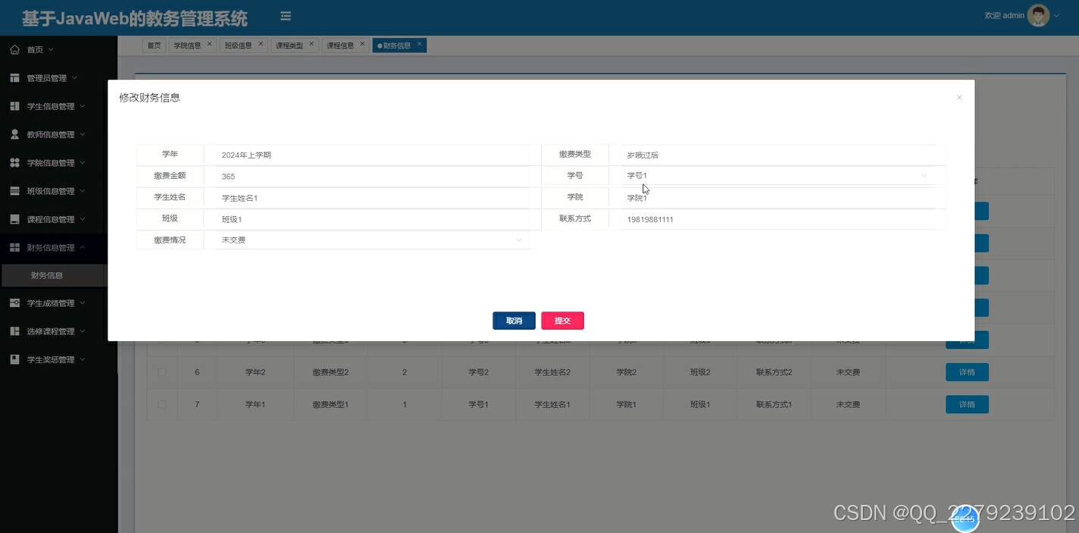Tick the checkbox on table row 7
Screen dimensions: 1079x533
tap(161, 404)
